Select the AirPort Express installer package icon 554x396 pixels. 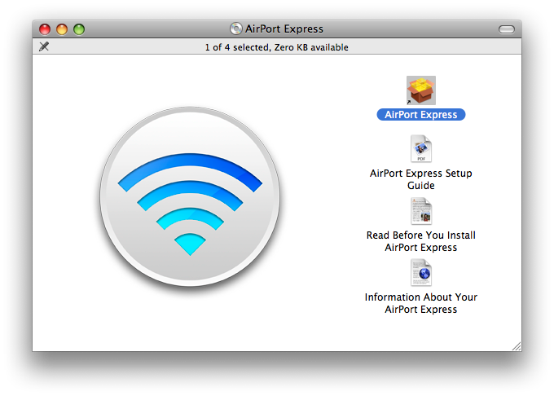click(421, 90)
